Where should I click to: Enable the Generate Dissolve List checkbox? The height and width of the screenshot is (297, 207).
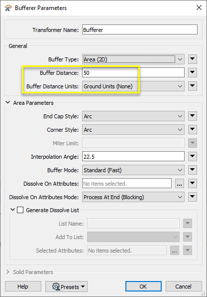coord(20,210)
